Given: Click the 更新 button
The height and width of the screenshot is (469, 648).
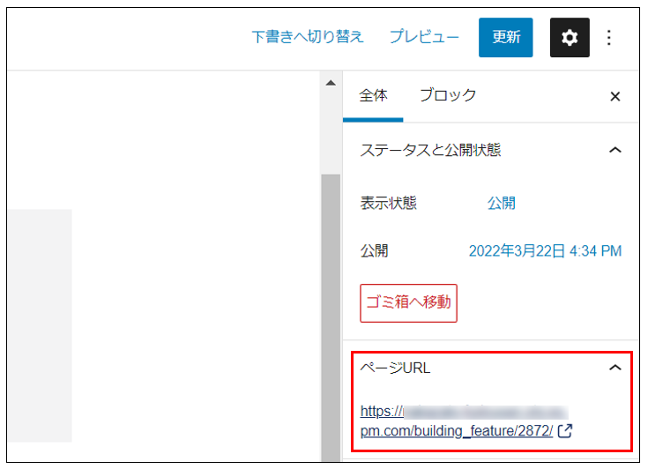Looking at the screenshot, I should [x=506, y=38].
